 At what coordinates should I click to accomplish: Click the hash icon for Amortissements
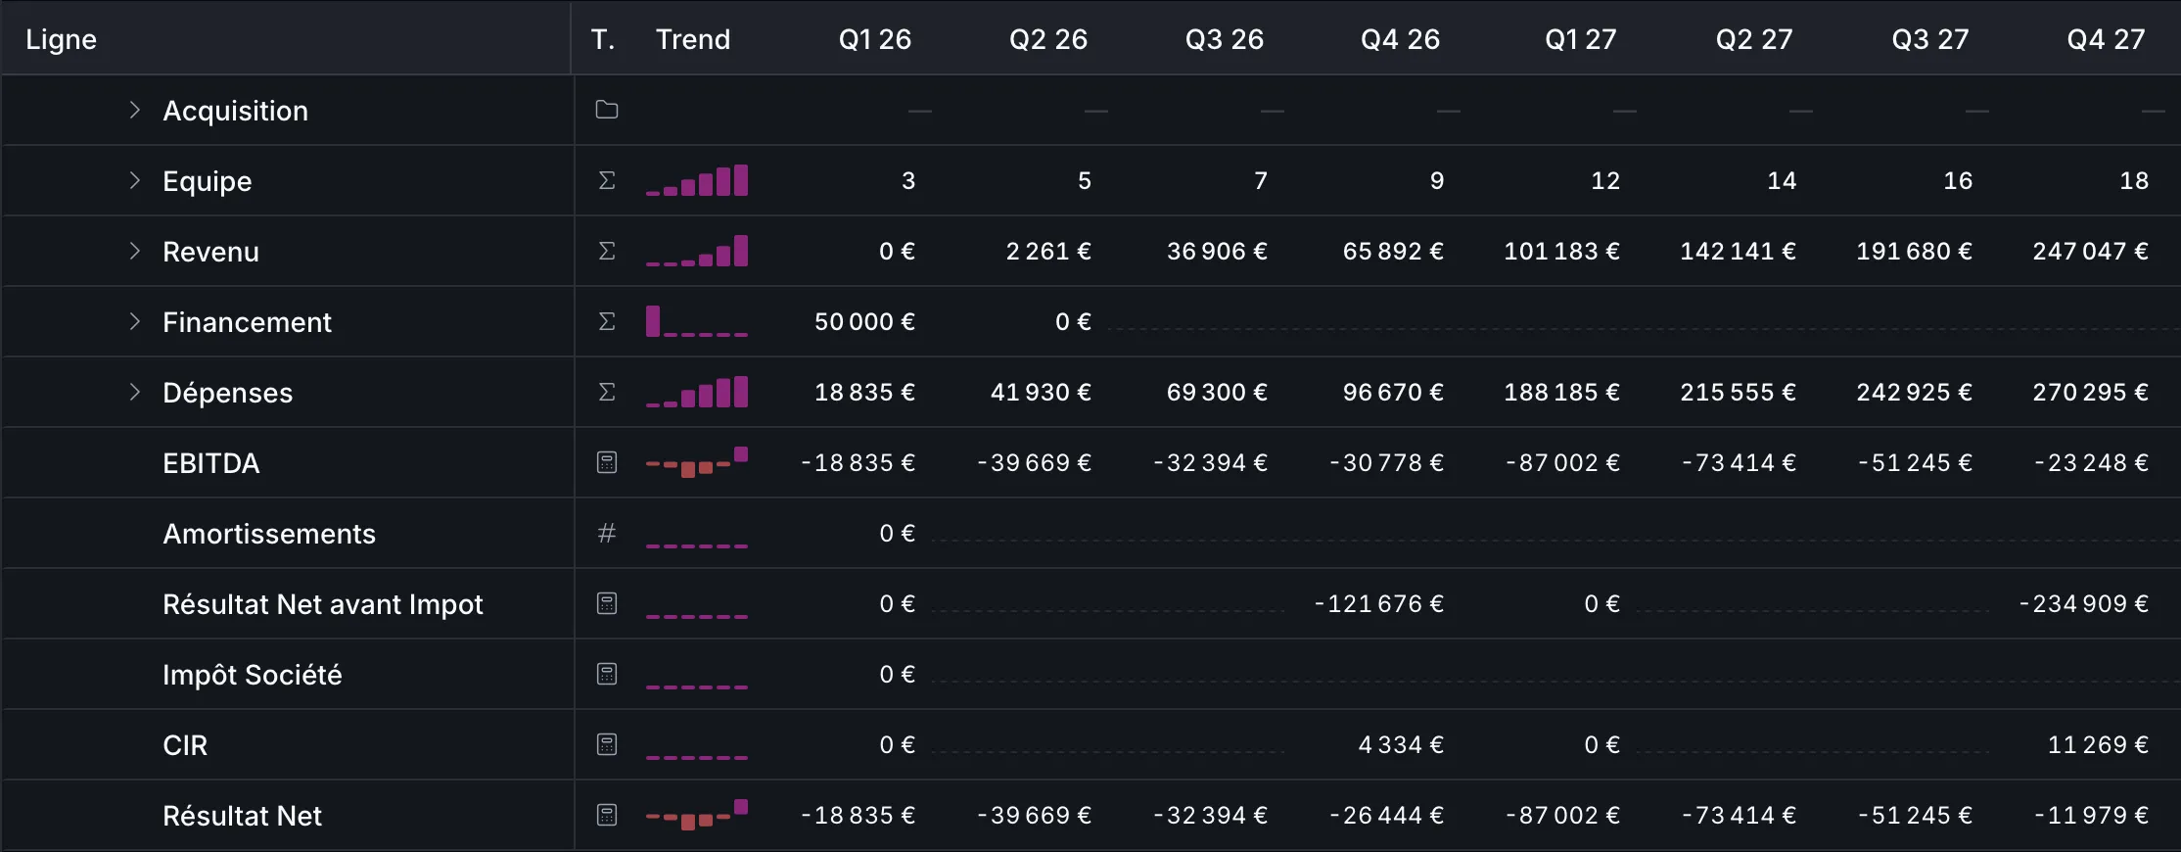coord(607,533)
